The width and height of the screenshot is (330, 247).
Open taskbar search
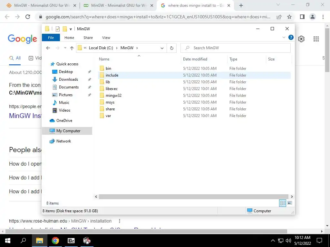[23, 241]
